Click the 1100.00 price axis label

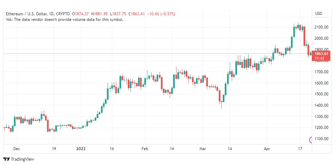click(321, 139)
